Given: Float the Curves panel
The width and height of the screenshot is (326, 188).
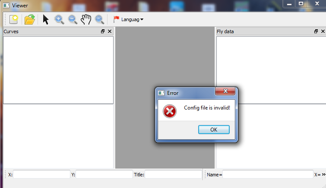Looking at the screenshot, I should pos(103,31).
